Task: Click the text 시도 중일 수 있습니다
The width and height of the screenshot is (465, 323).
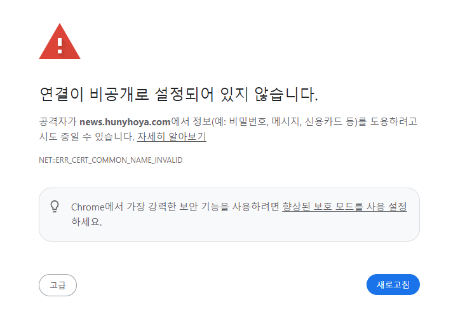Action: 86,137
